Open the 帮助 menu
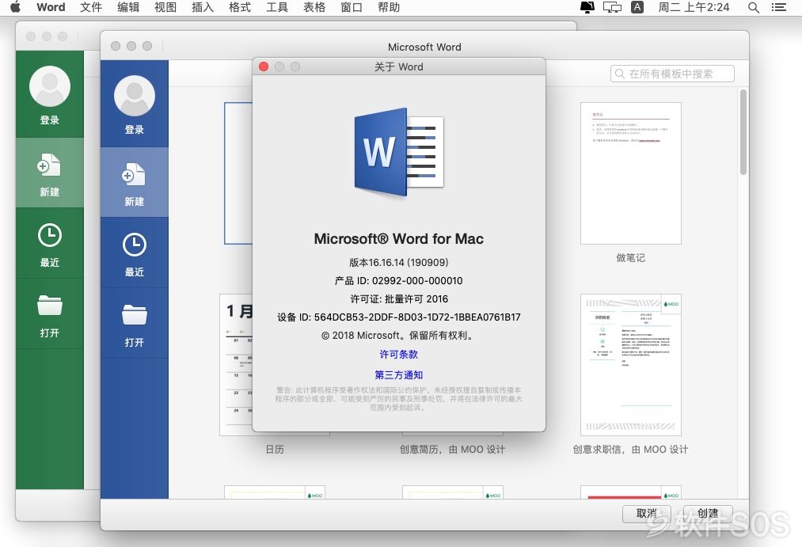 point(389,7)
